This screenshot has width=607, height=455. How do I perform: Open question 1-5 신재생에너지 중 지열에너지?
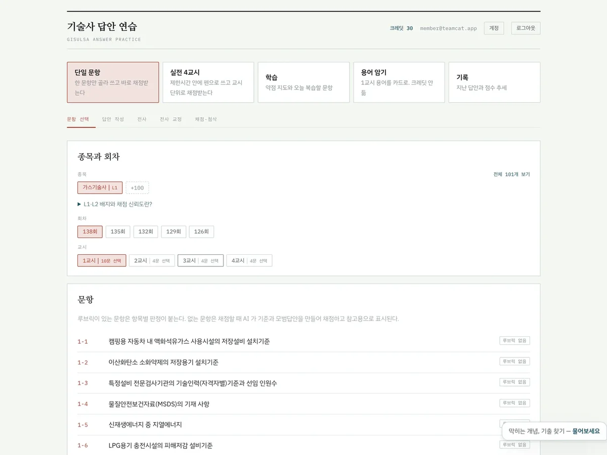303,425
